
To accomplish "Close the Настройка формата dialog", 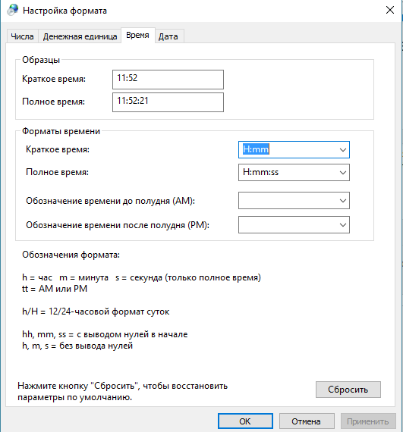I will 390,10.
